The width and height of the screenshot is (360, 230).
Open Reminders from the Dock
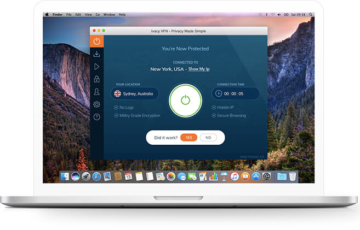150,176
